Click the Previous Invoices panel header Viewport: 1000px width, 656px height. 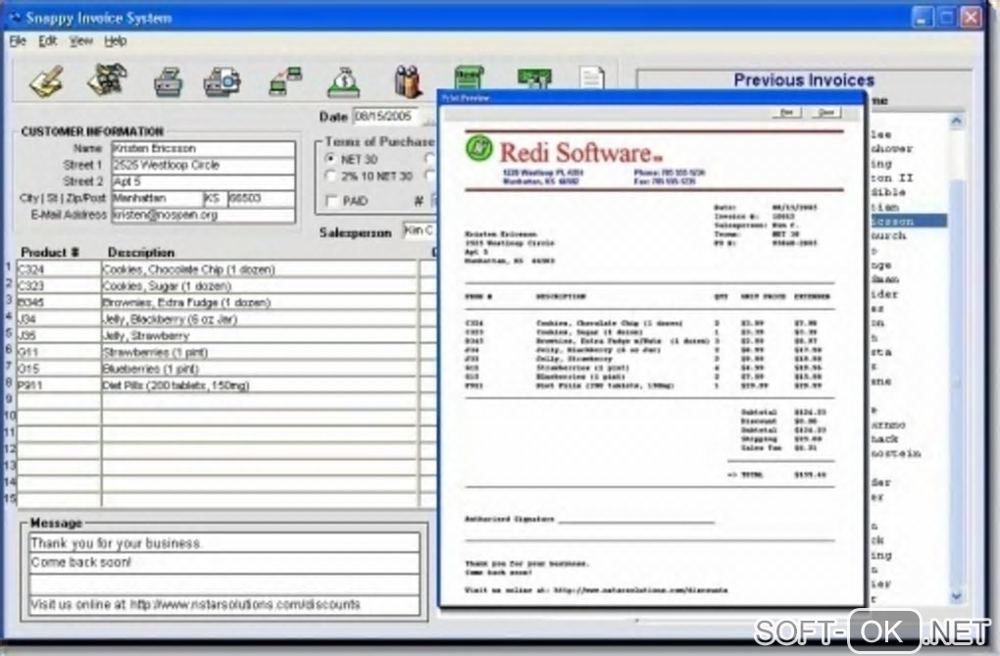(804, 79)
